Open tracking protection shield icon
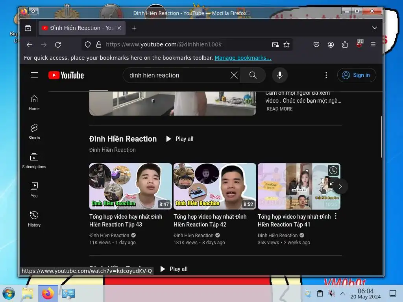The image size is (403, 302). [88, 44]
